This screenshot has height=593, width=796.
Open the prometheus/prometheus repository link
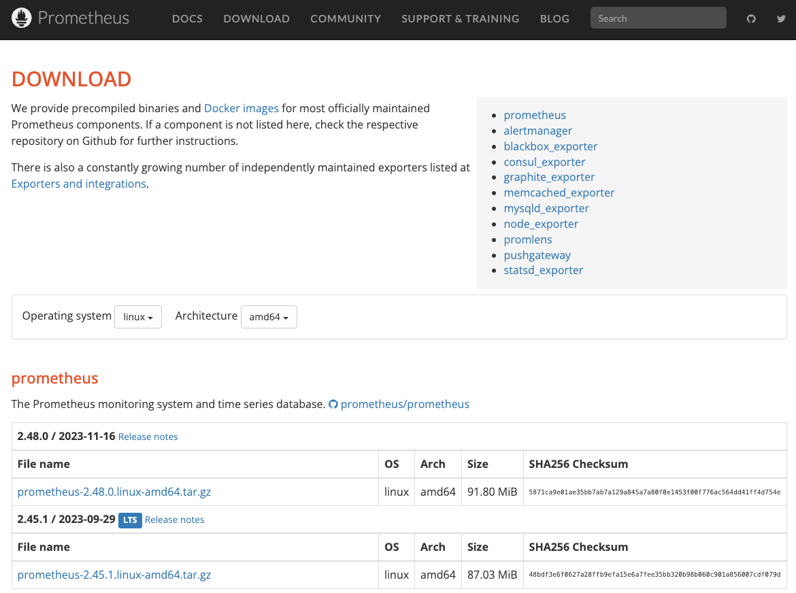click(405, 405)
